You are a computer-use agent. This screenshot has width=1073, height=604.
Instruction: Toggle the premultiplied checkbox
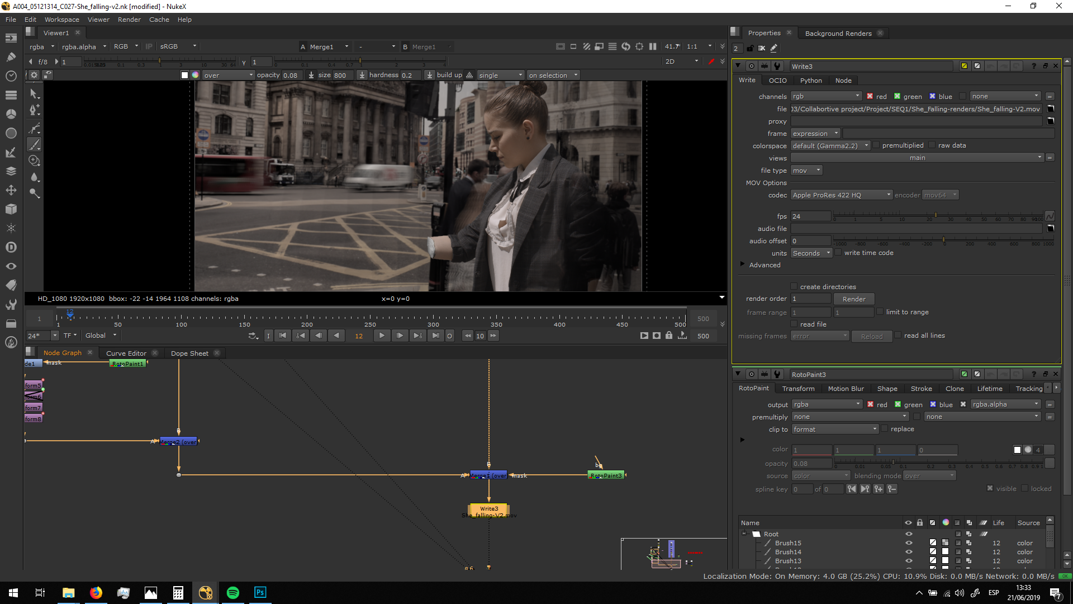876,145
